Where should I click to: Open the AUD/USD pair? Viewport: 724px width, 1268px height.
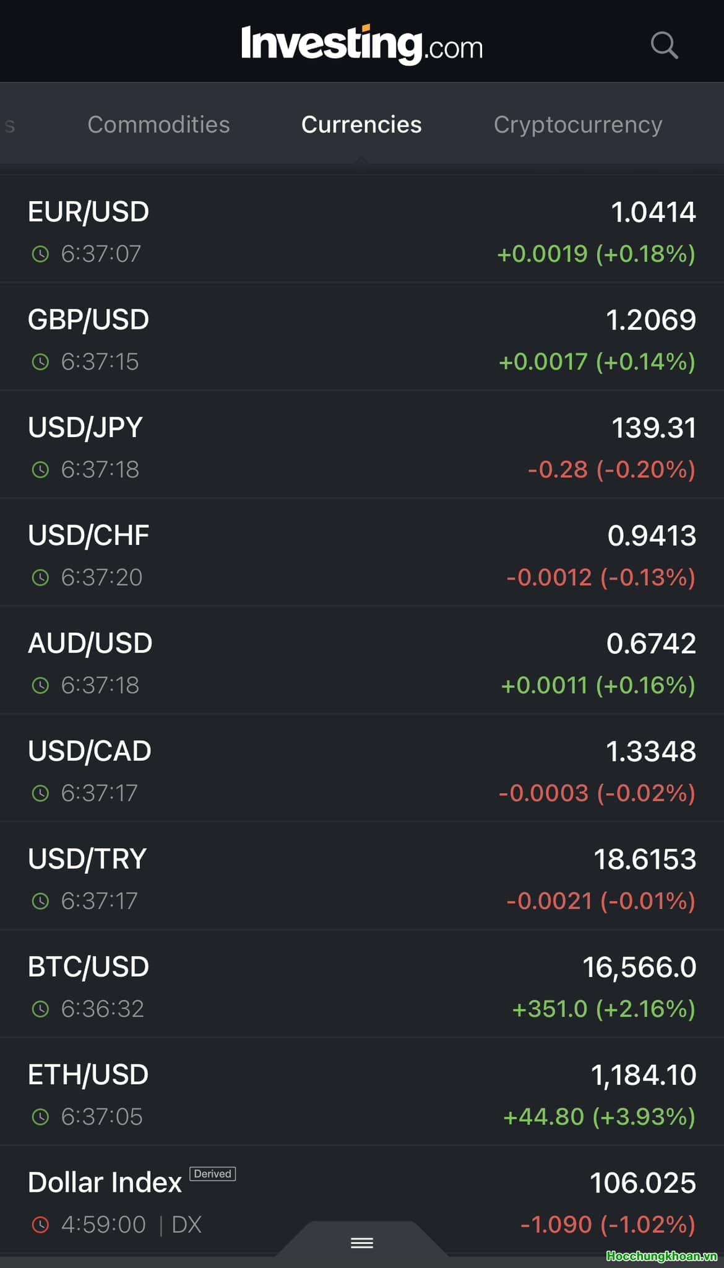(90, 643)
